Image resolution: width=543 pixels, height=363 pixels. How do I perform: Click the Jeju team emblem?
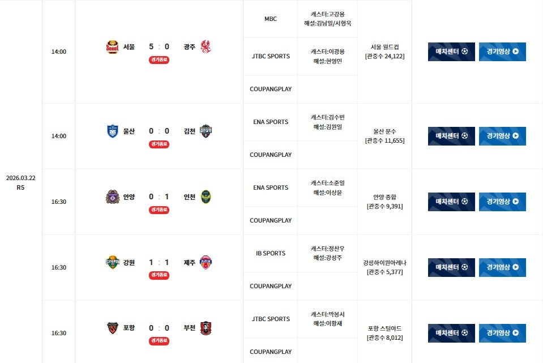[x=206, y=263]
